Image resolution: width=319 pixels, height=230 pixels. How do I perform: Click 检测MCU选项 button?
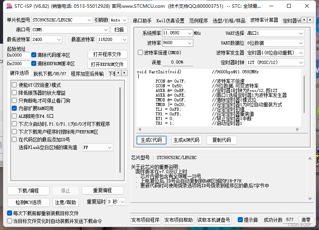coord(28,202)
